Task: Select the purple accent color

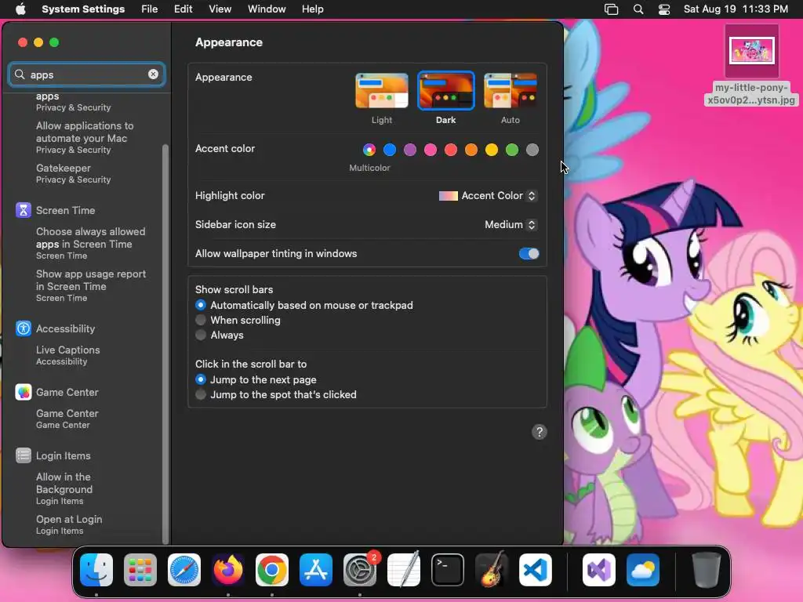Action: click(410, 150)
